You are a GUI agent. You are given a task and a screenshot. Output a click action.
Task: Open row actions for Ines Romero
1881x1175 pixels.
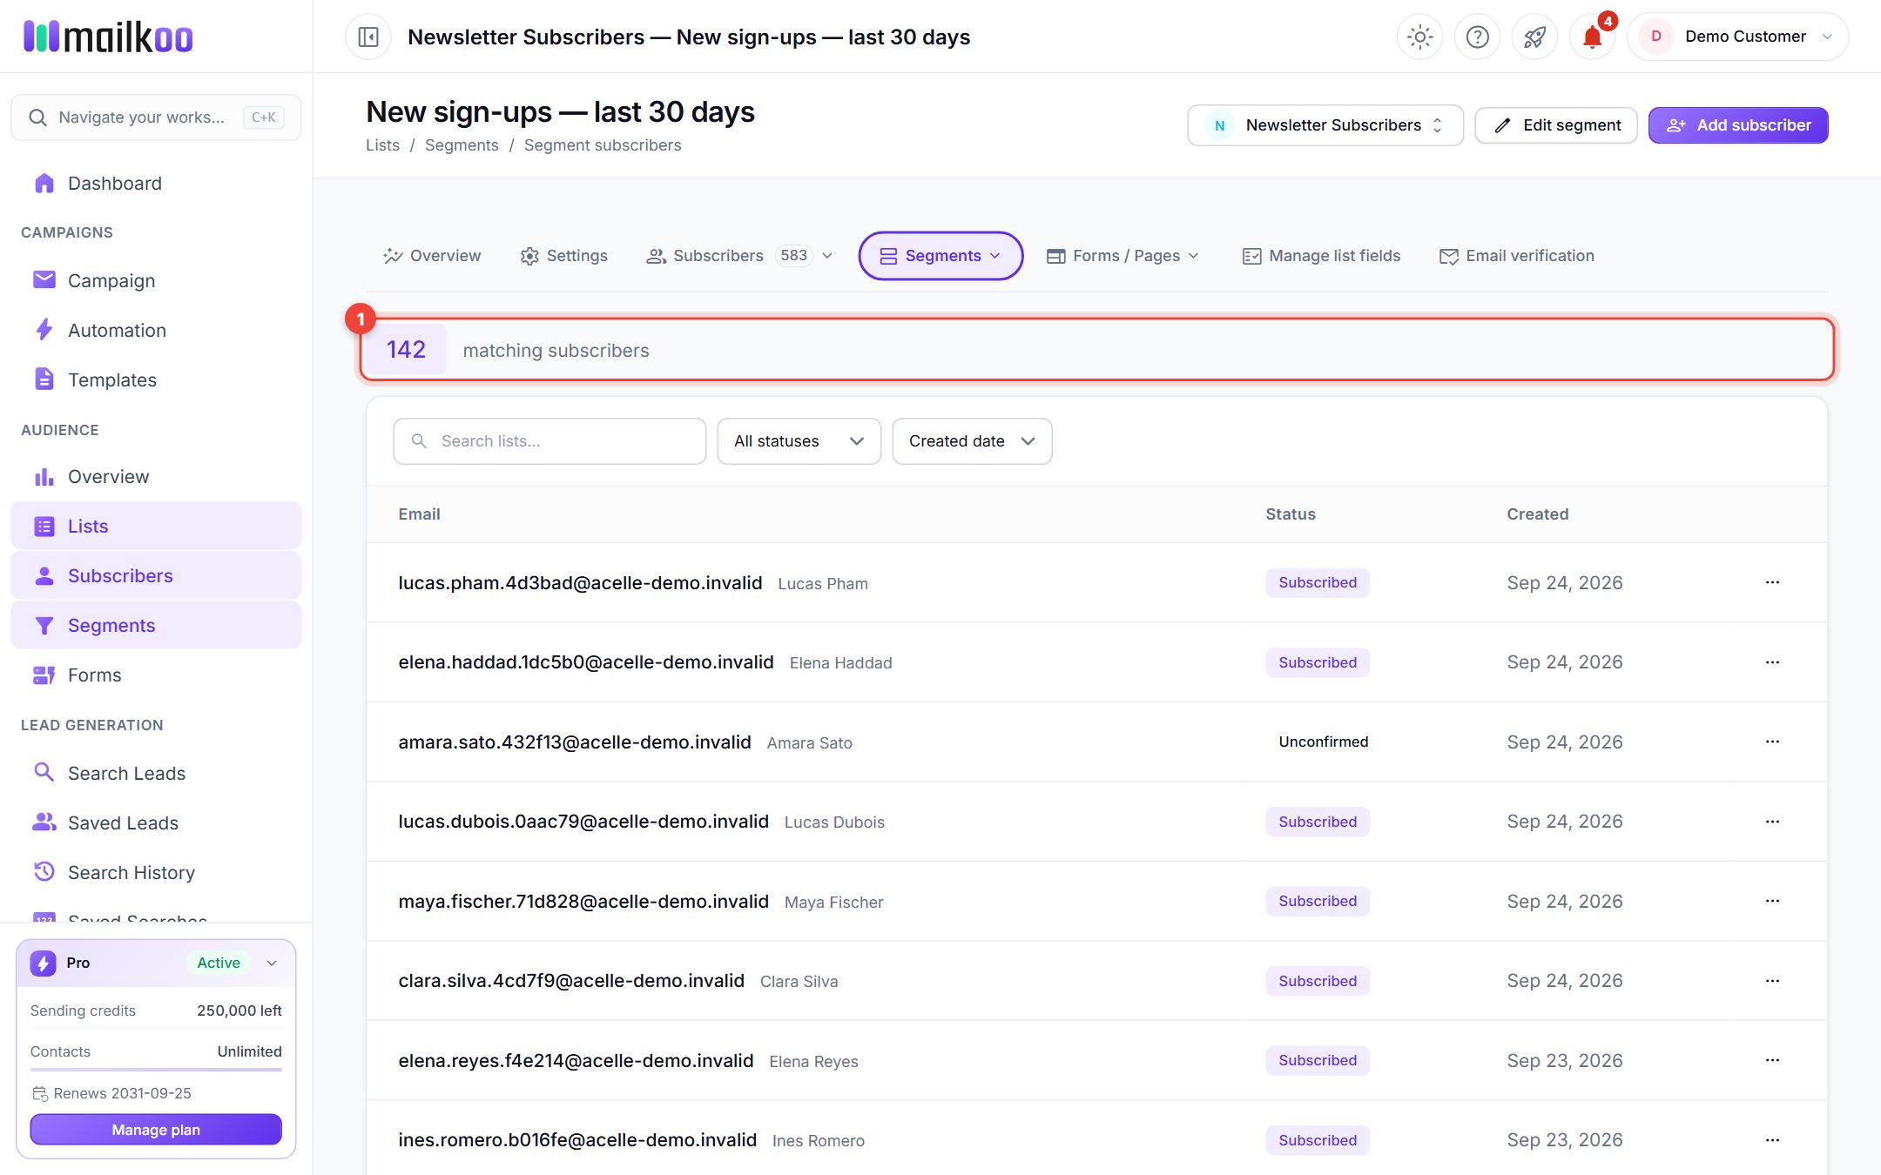coord(1772,1140)
